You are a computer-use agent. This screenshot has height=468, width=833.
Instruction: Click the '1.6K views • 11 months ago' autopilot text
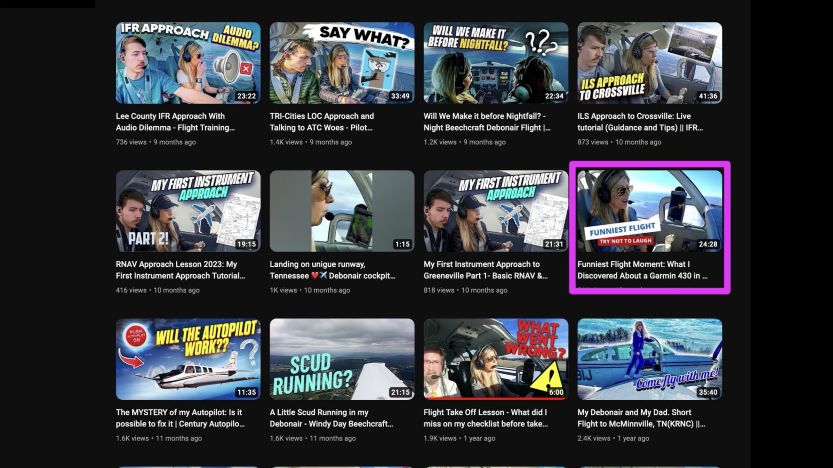tap(159, 438)
